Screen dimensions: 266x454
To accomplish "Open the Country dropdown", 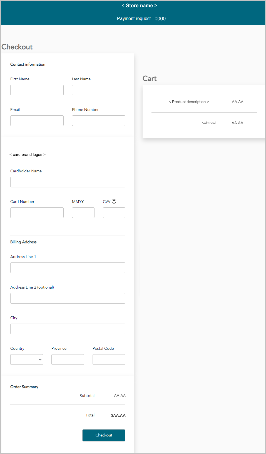I will [27, 359].
